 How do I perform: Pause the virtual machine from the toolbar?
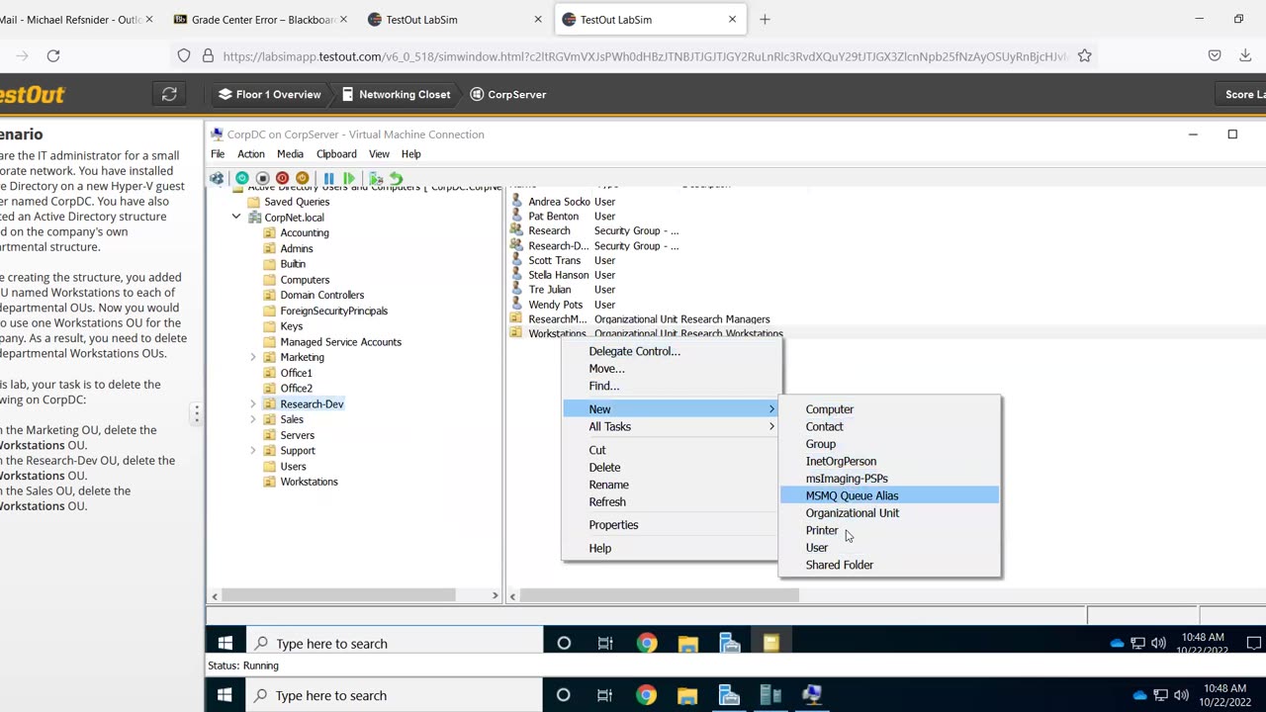pos(328,179)
